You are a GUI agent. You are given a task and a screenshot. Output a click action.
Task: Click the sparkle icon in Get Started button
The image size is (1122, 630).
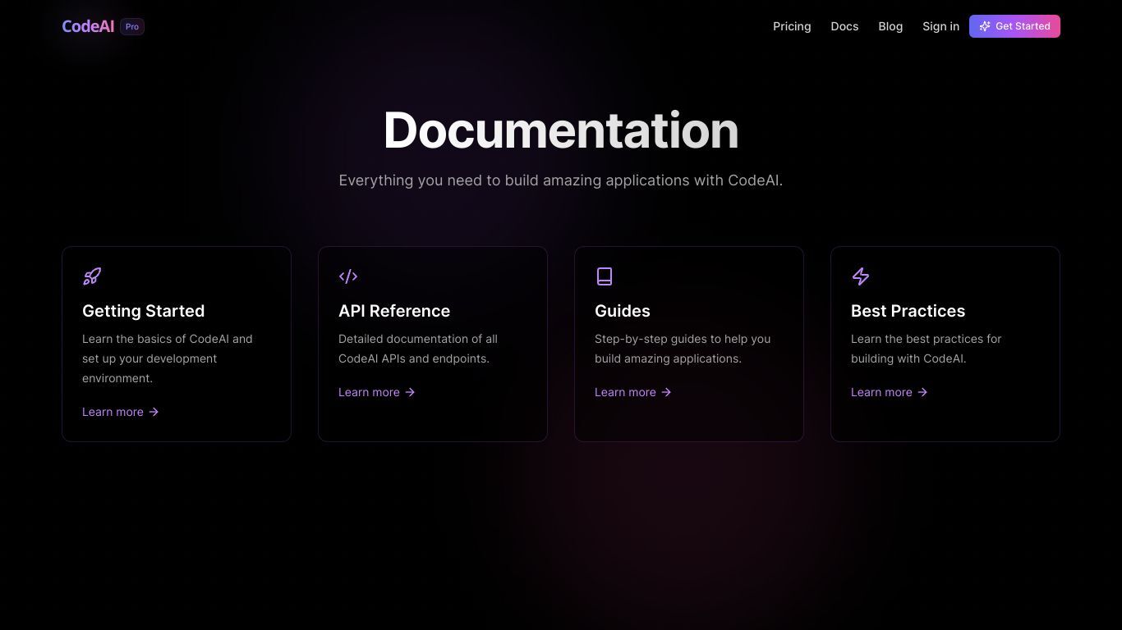tap(985, 26)
